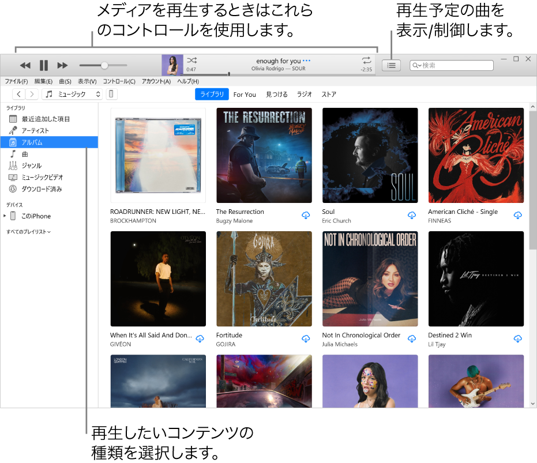This screenshot has height=463, width=537.
Task: Select アーティスト in the sidebar
Action: pos(49,130)
